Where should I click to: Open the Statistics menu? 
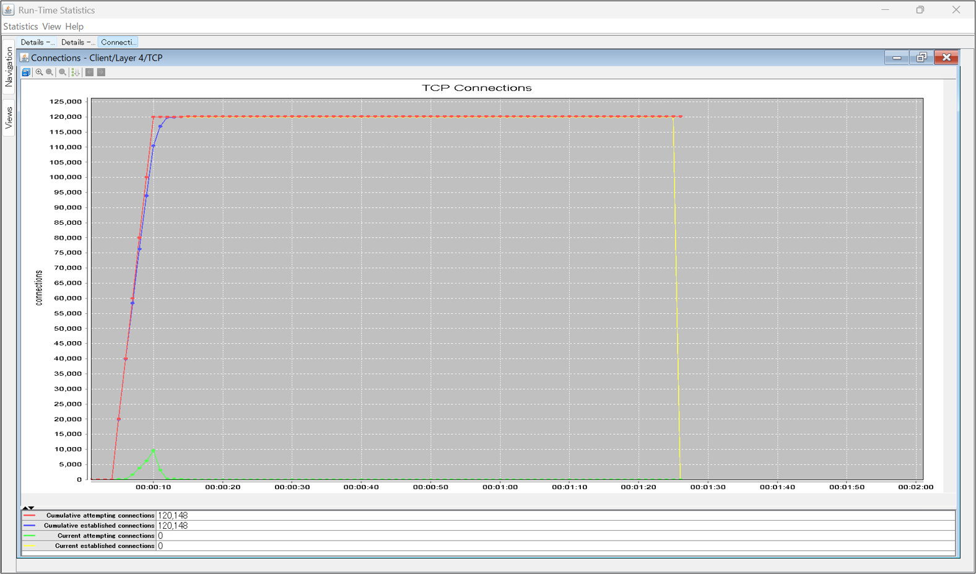pos(20,27)
